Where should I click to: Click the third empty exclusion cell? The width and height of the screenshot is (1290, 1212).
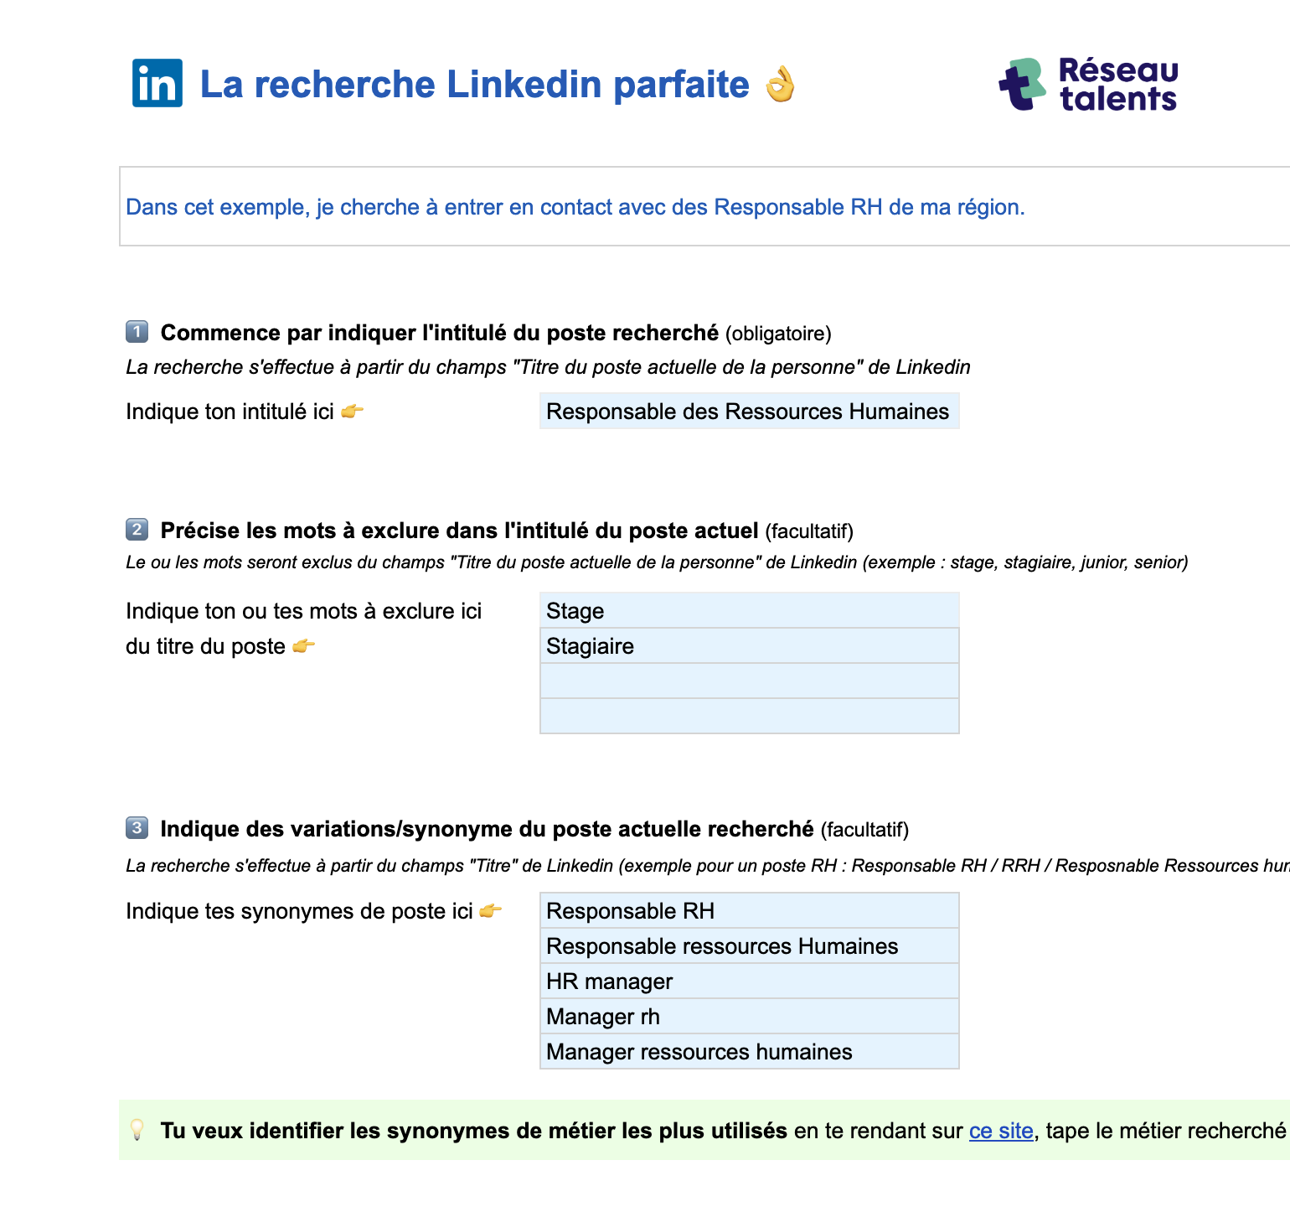pos(749,681)
